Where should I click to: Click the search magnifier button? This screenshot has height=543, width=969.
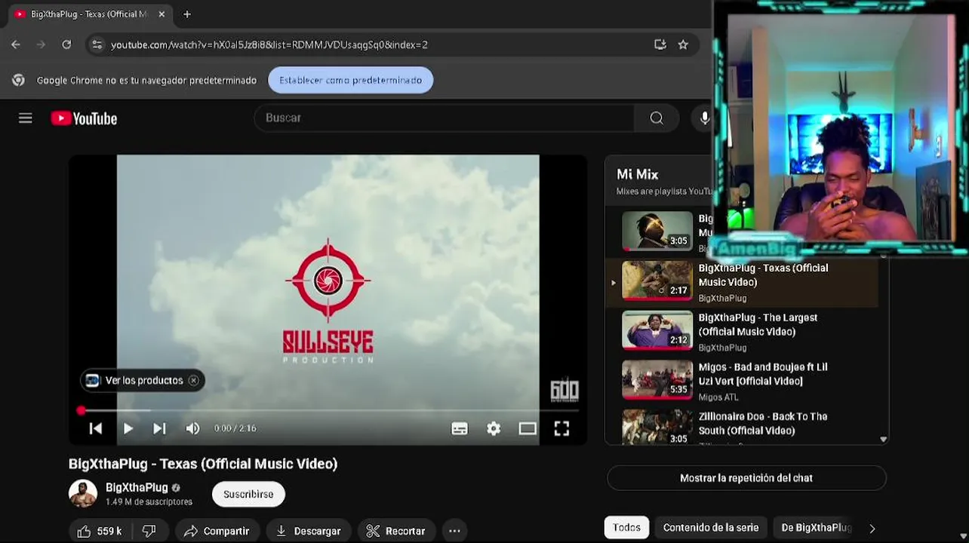click(657, 118)
